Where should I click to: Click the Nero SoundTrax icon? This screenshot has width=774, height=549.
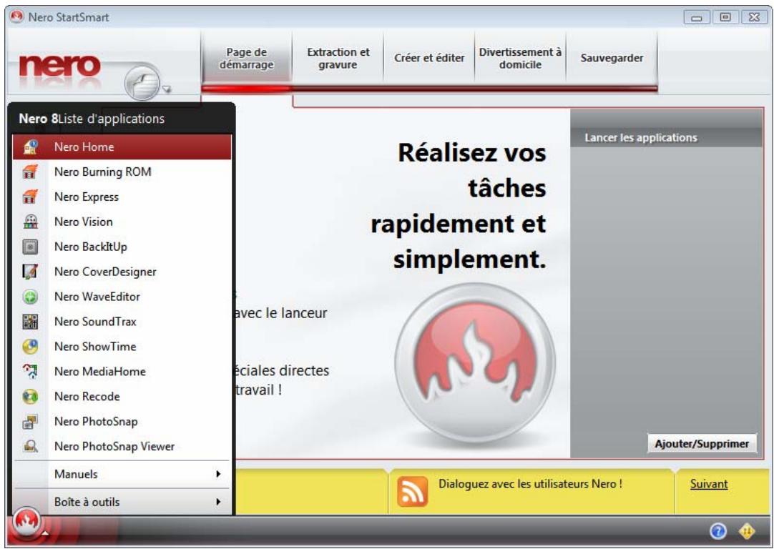coord(30,322)
